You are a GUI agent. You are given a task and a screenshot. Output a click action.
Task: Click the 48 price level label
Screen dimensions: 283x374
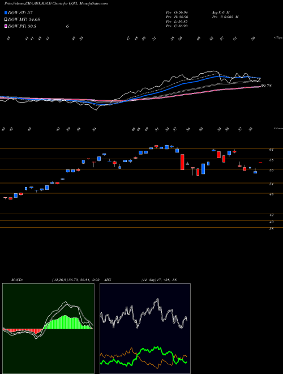(271, 194)
